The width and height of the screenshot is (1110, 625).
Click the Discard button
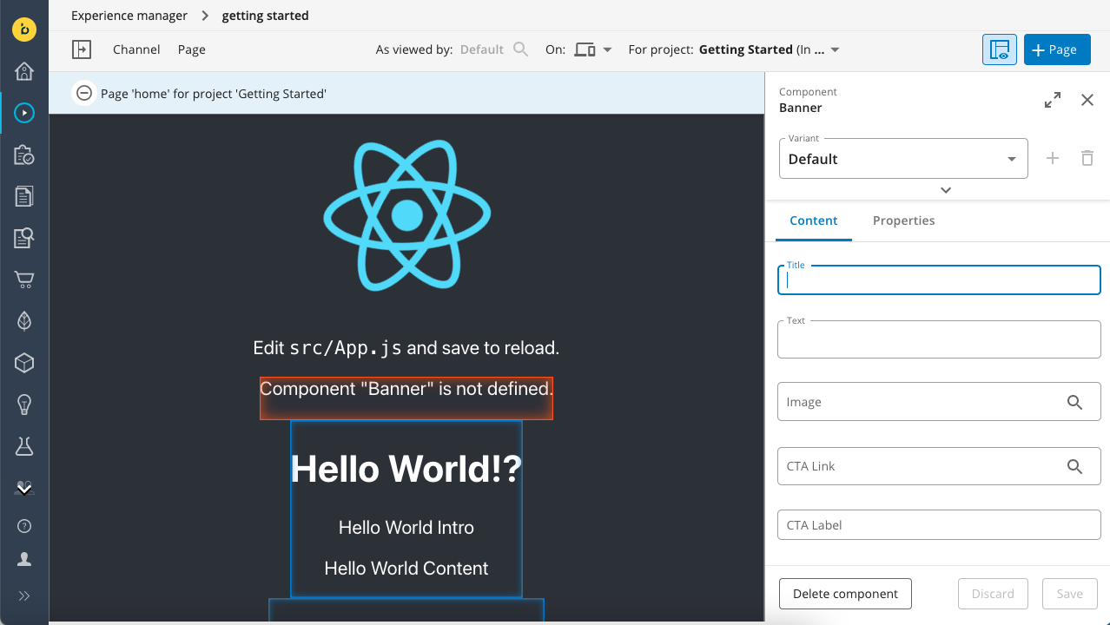[993, 594]
